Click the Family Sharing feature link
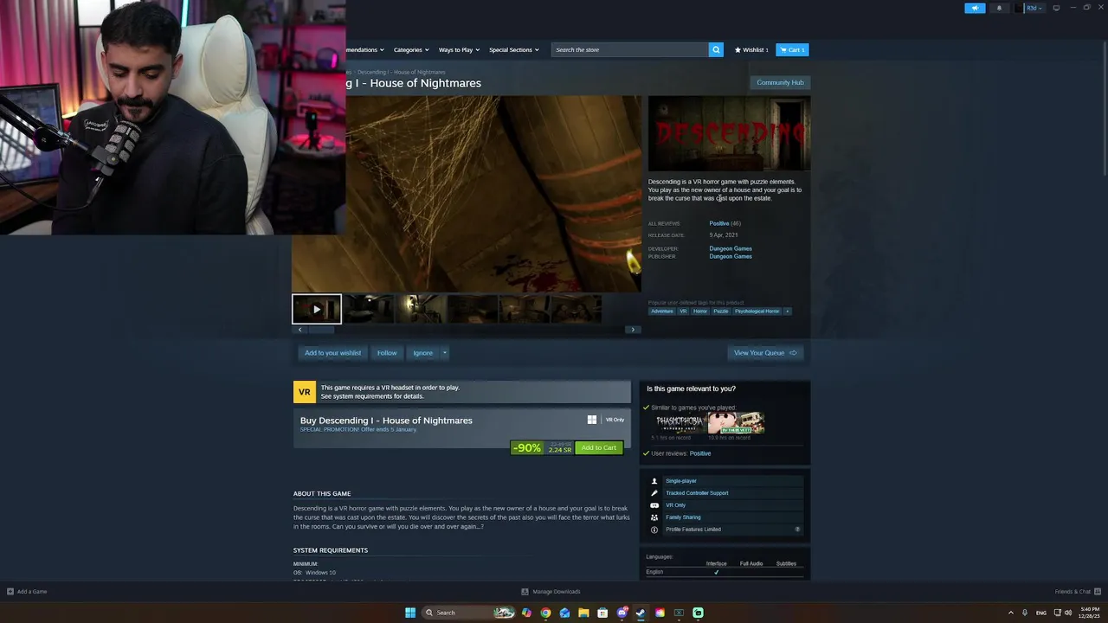 683,517
